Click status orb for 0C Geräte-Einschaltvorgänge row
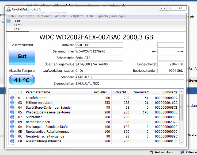 (12, 136)
